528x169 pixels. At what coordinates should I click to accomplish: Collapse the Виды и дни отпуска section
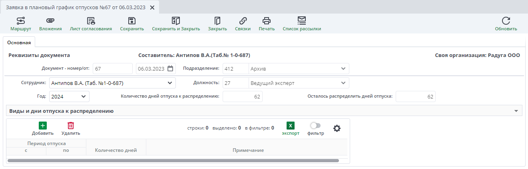[x=516, y=111]
